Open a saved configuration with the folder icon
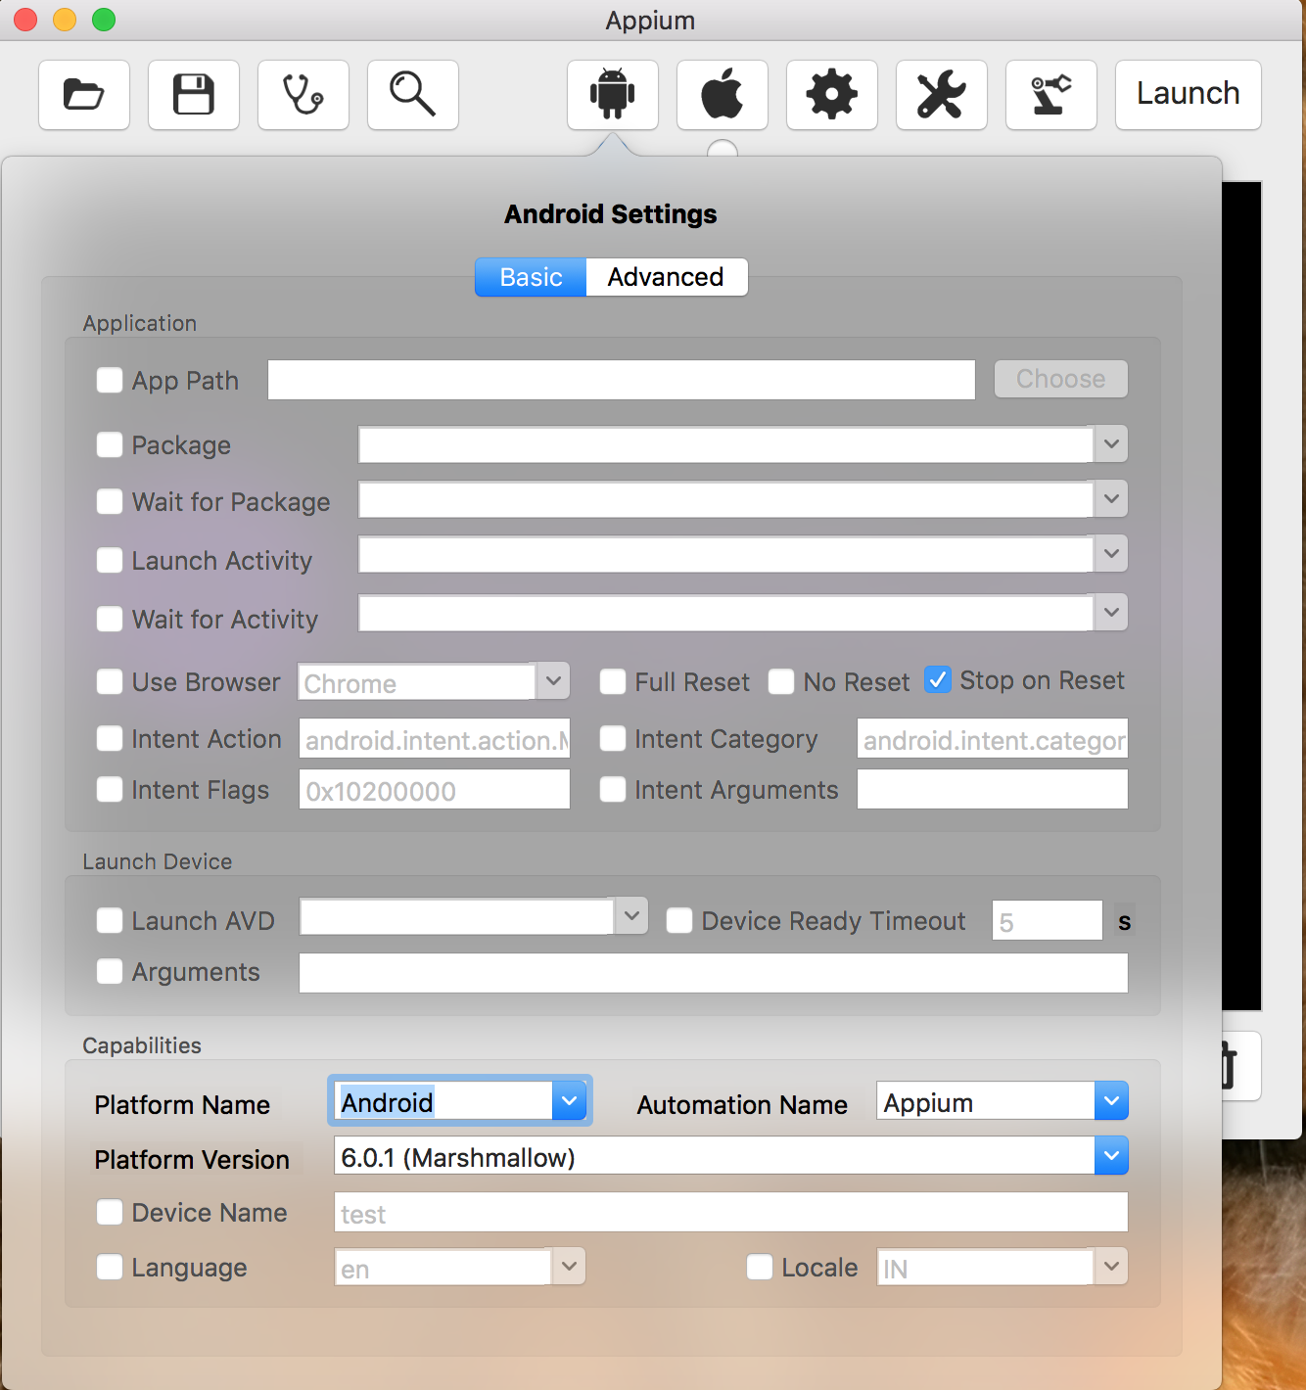 [x=84, y=95]
